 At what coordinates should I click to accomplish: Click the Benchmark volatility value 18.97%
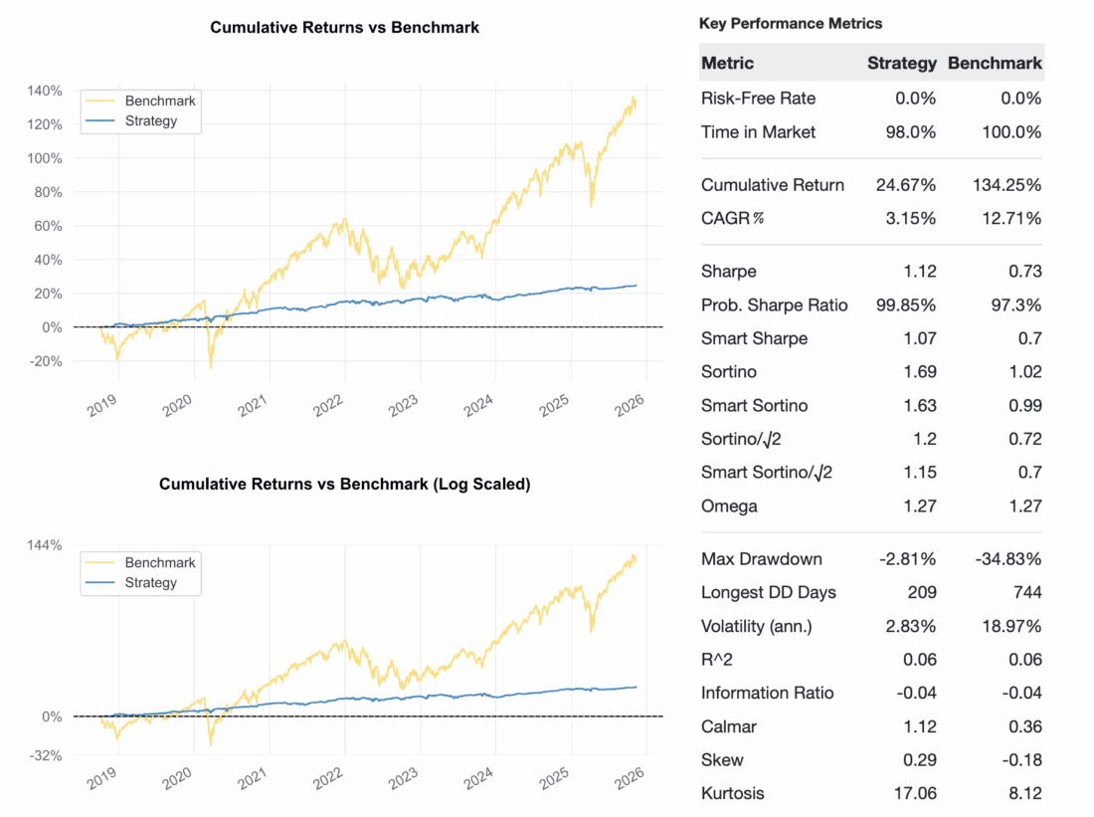[x=1010, y=626]
